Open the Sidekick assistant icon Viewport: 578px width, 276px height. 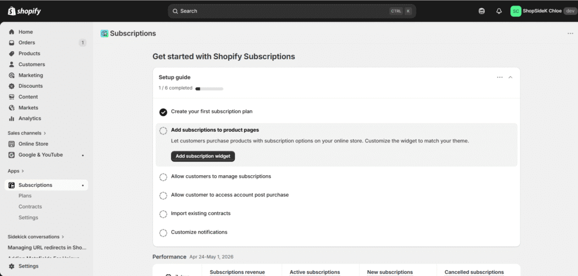pos(481,11)
